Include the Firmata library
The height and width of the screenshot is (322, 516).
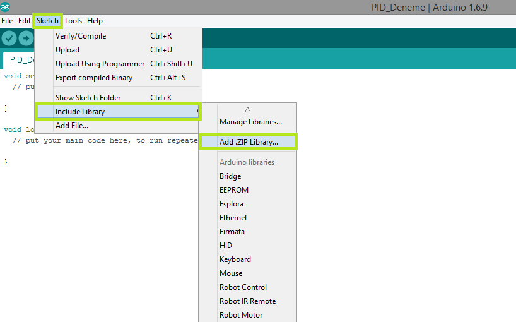(248, 232)
